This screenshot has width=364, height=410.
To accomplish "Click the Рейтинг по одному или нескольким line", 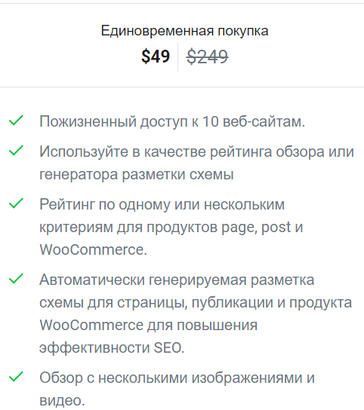I will [162, 204].
